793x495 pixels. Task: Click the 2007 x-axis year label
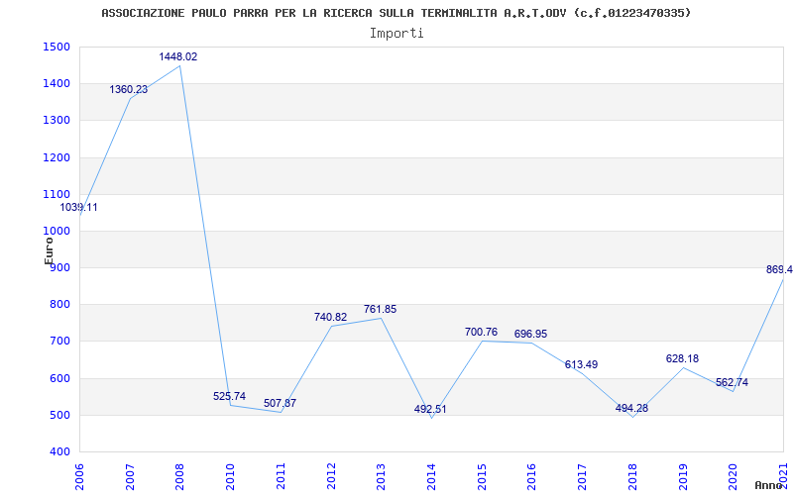click(x=130, y=476)
